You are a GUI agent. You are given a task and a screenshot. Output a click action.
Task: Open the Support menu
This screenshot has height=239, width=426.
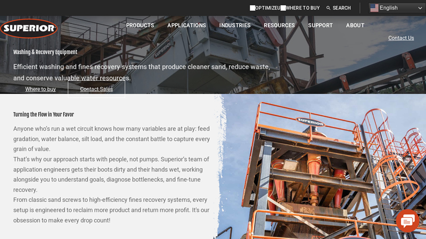pyautogui.click(x=321, y=25)
